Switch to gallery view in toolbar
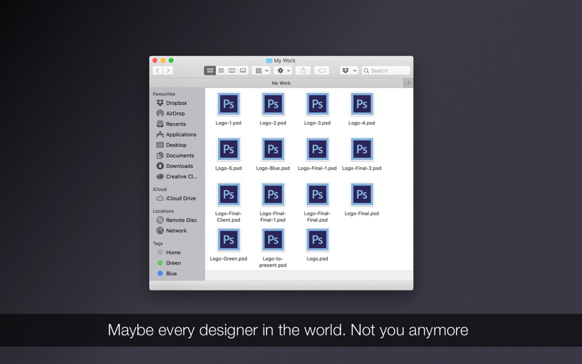This screenshot has width=582, height=364. 243,70
